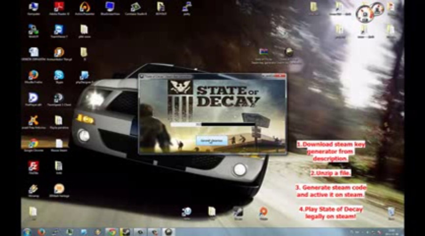Launch BlueScreenView desktop shortcut

[110, 8]
